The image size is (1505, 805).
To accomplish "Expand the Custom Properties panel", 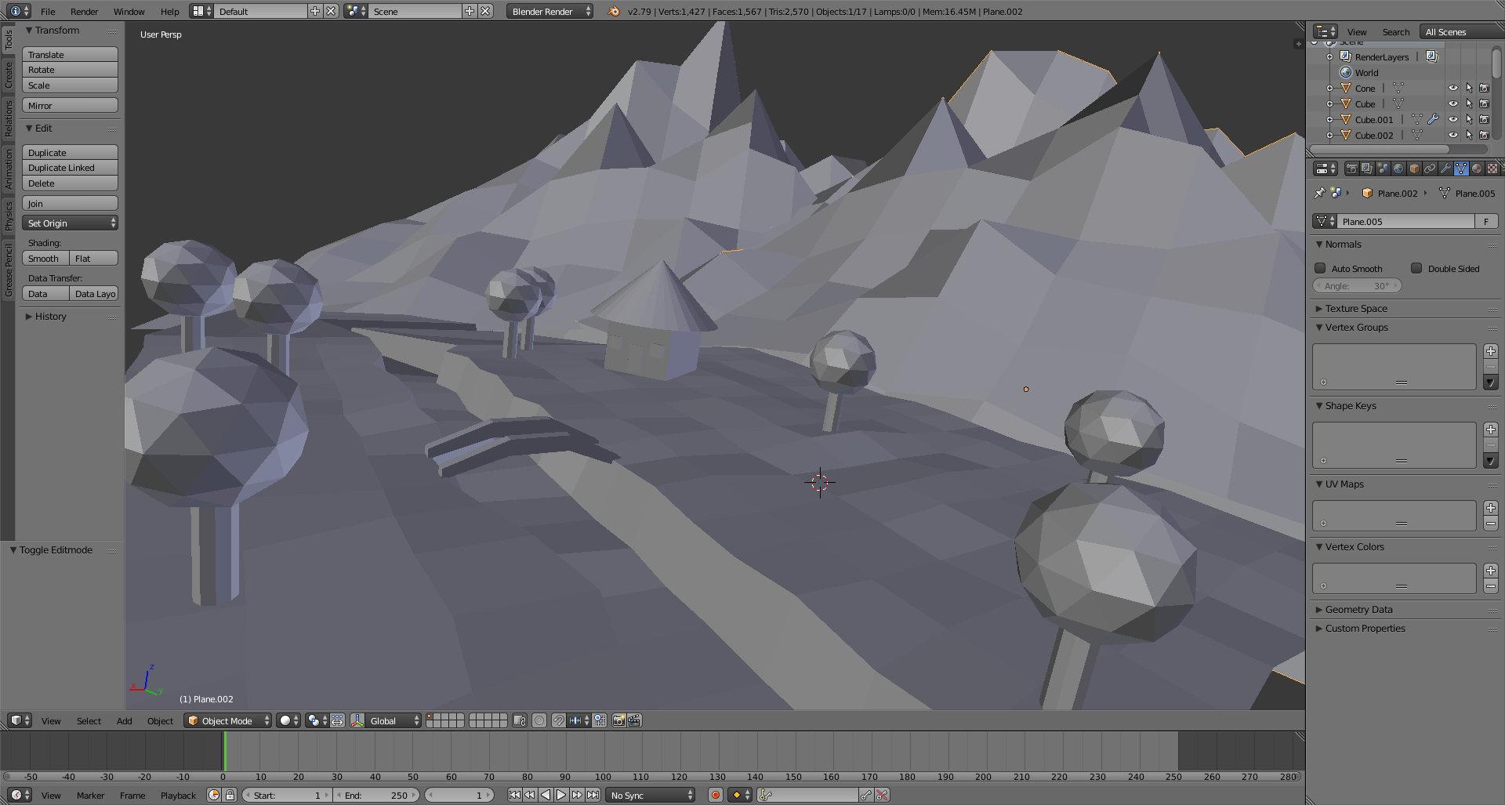I will point(1365,629).
